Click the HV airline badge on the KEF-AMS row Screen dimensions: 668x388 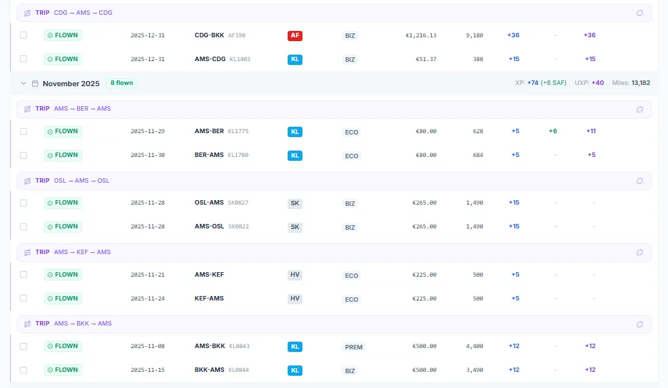[295, 299]
